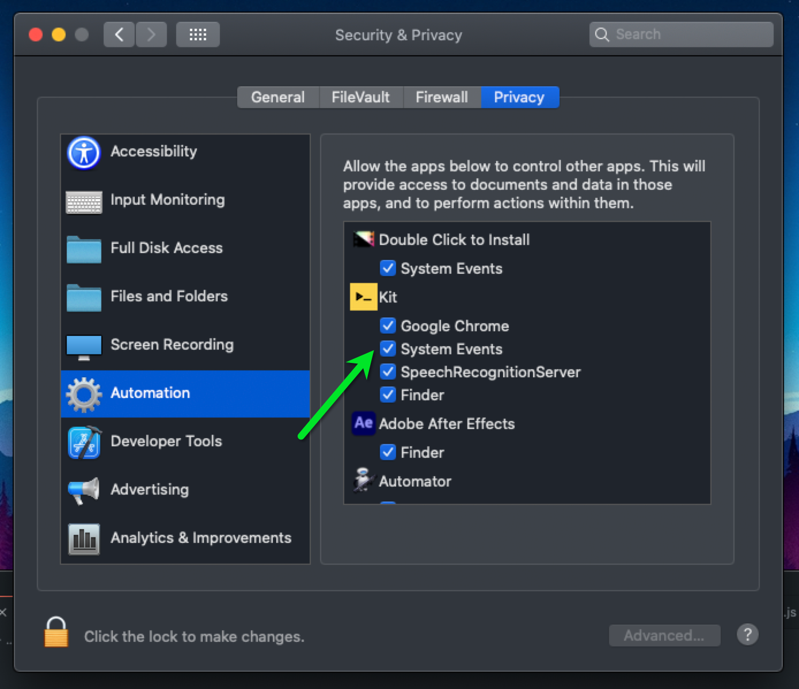Show all preferences with the grid button
Screen dimensions: 799x689
[197, 35]
